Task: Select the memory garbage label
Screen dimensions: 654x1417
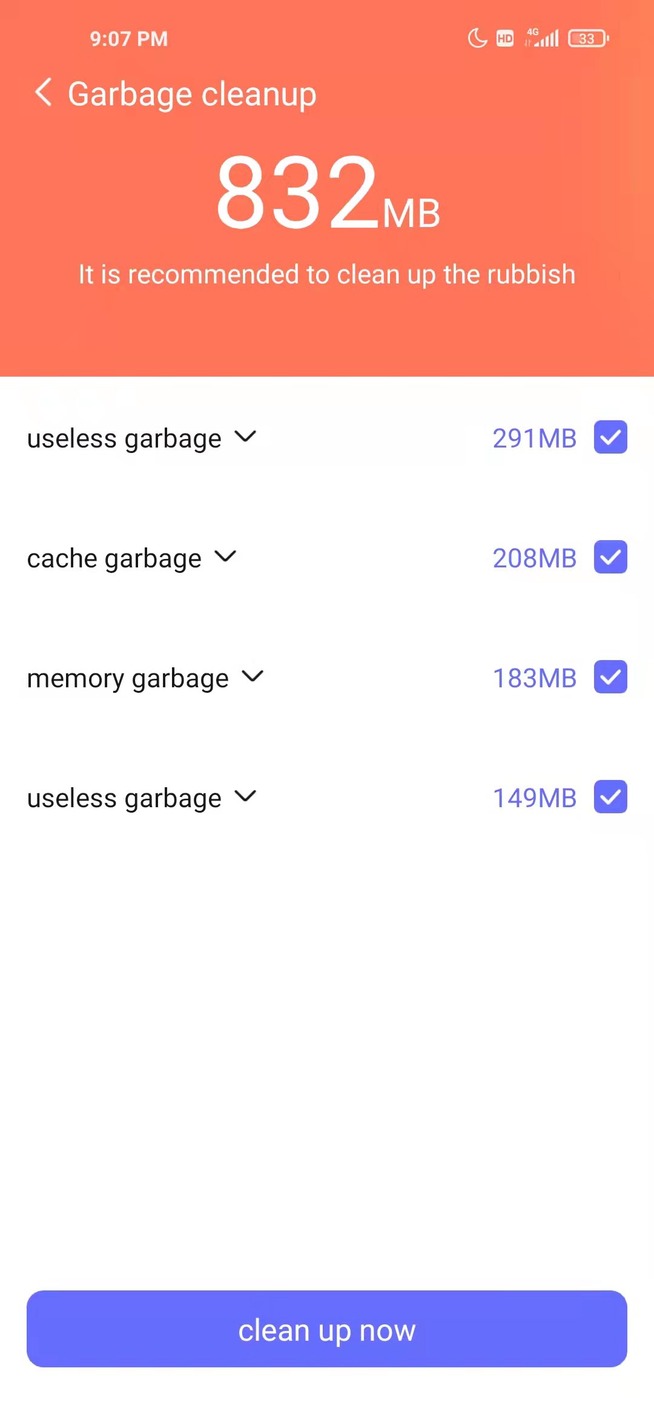Action: pyautogui.click(x=128, y=678)
